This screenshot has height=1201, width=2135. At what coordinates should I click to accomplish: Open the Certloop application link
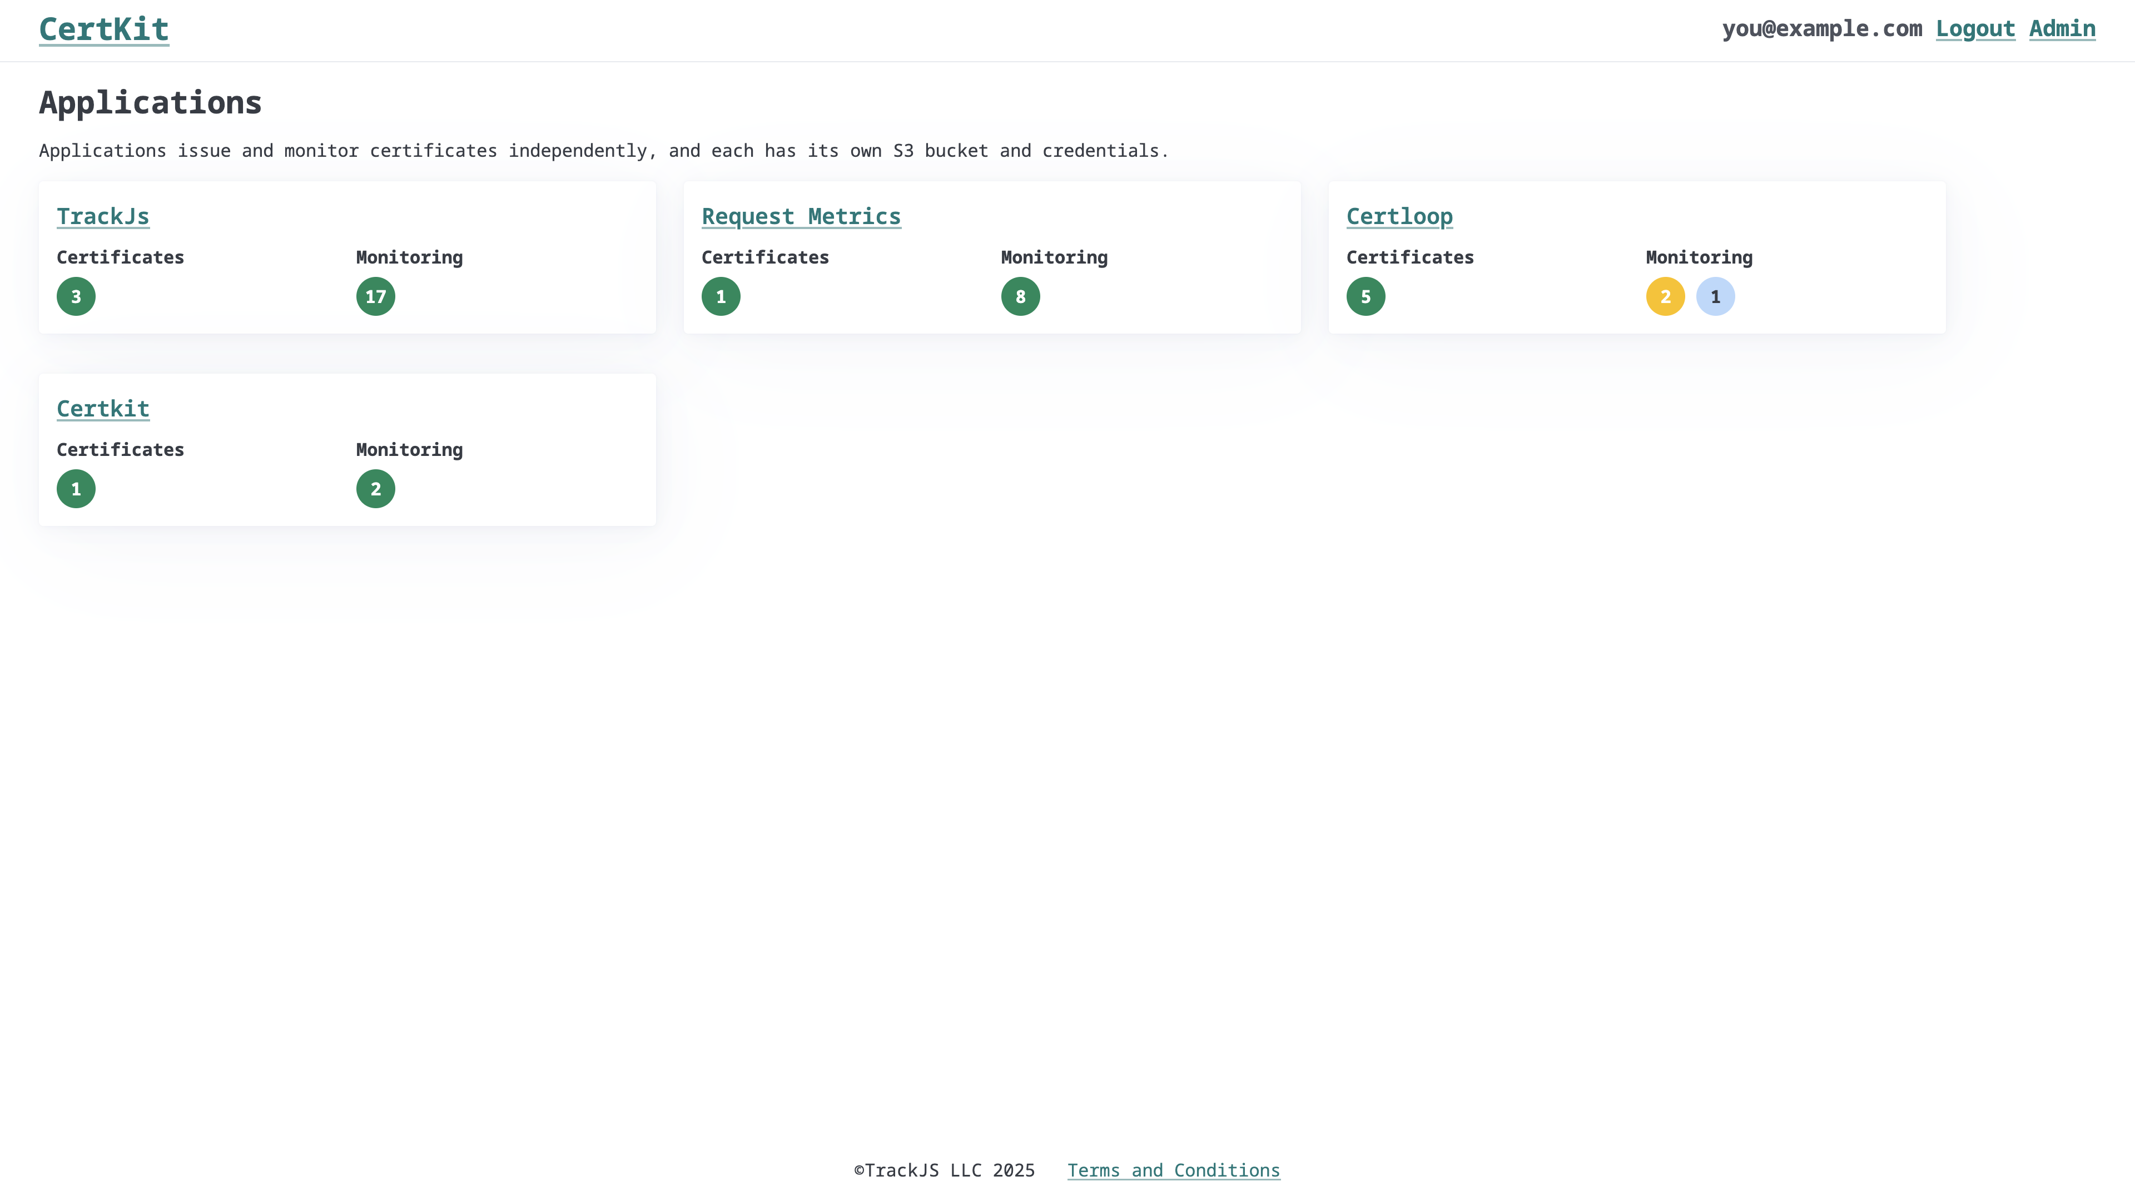coord(1399,216)
